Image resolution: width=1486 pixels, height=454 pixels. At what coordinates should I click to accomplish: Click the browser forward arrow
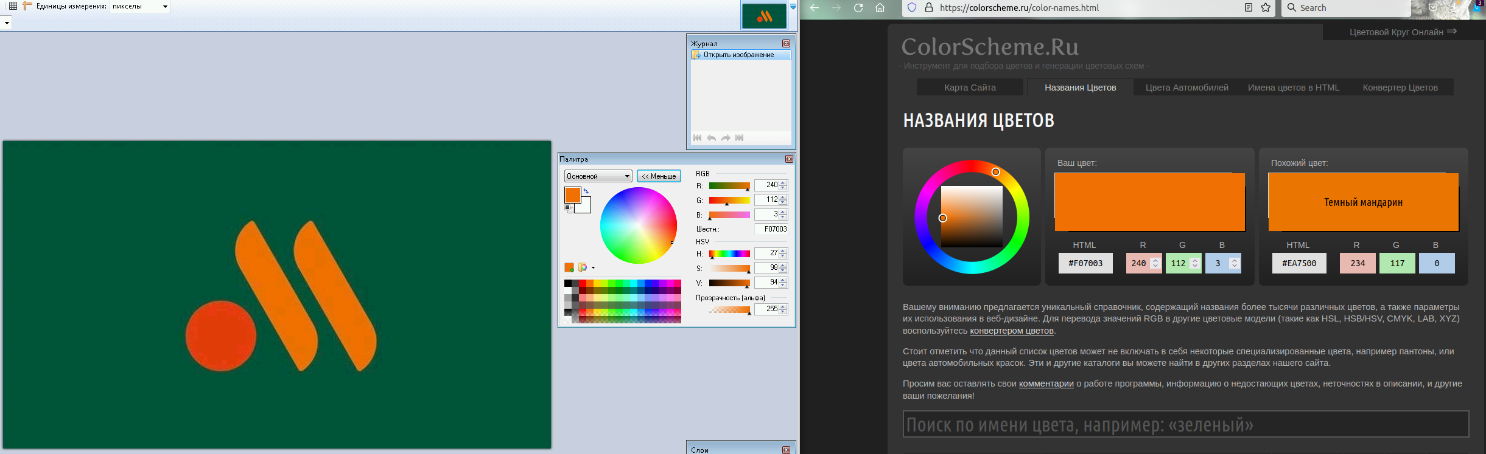(836, 8)
